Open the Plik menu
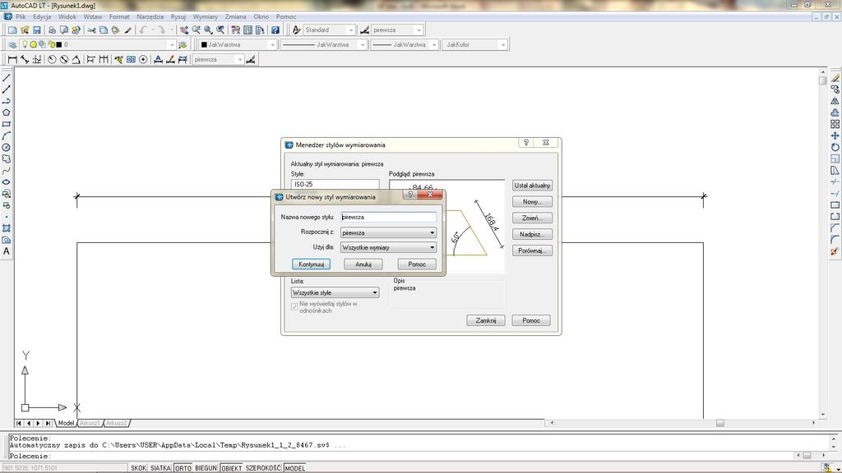This screenshot has height=473, width=842. (x=21, y=16)
